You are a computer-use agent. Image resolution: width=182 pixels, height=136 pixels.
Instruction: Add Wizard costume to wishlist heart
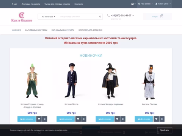(117, 119)
